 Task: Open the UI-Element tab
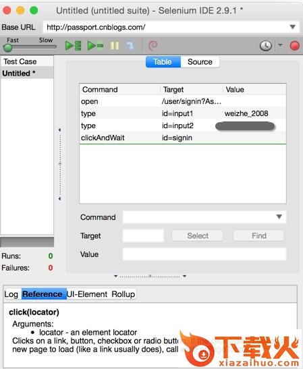point(87,294)
